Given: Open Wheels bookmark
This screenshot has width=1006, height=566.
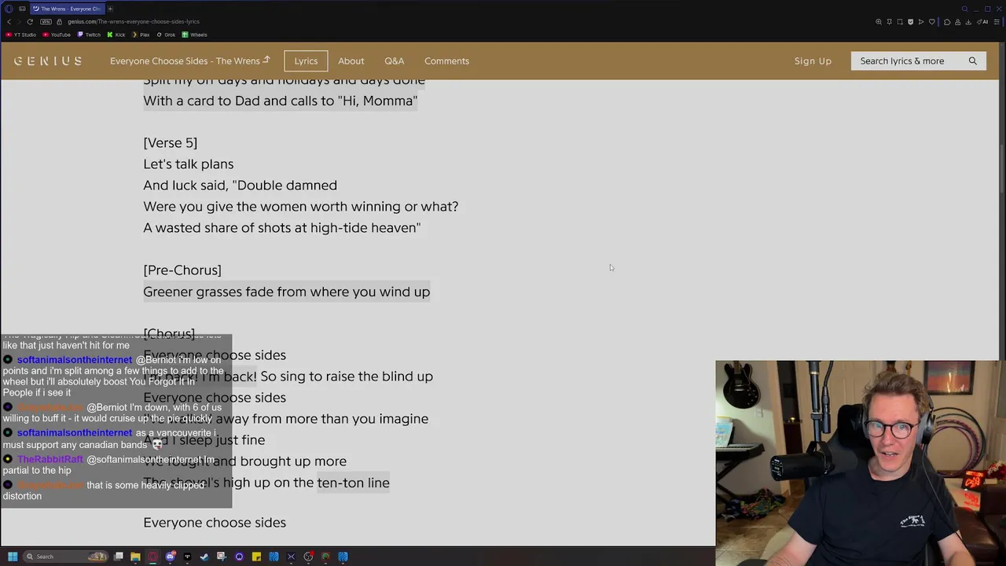Looking at the screenshot, I should tap(194, 35).
